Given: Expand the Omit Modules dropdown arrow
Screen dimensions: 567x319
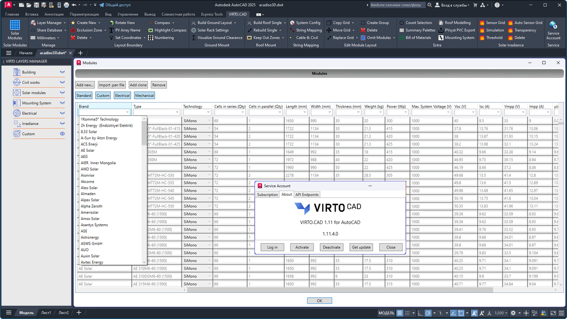Looking at the screenshot, I should [x=394, y=38].
